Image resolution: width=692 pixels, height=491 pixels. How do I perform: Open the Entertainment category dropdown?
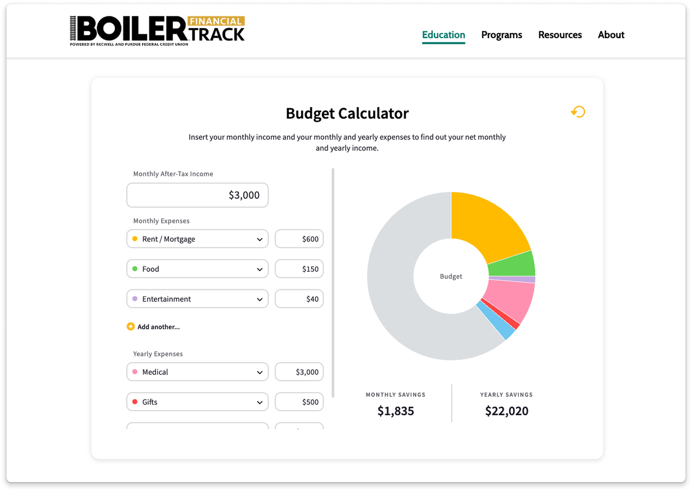[197, 299]
